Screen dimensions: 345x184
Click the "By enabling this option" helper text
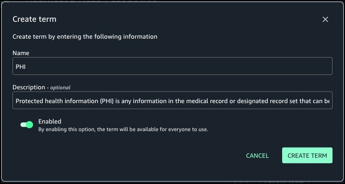[123, 129]
